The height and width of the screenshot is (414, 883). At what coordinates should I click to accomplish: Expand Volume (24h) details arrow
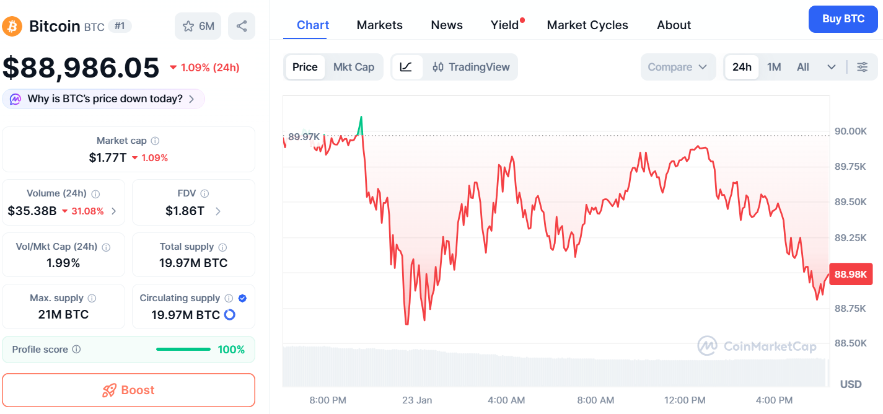(113, 211)
